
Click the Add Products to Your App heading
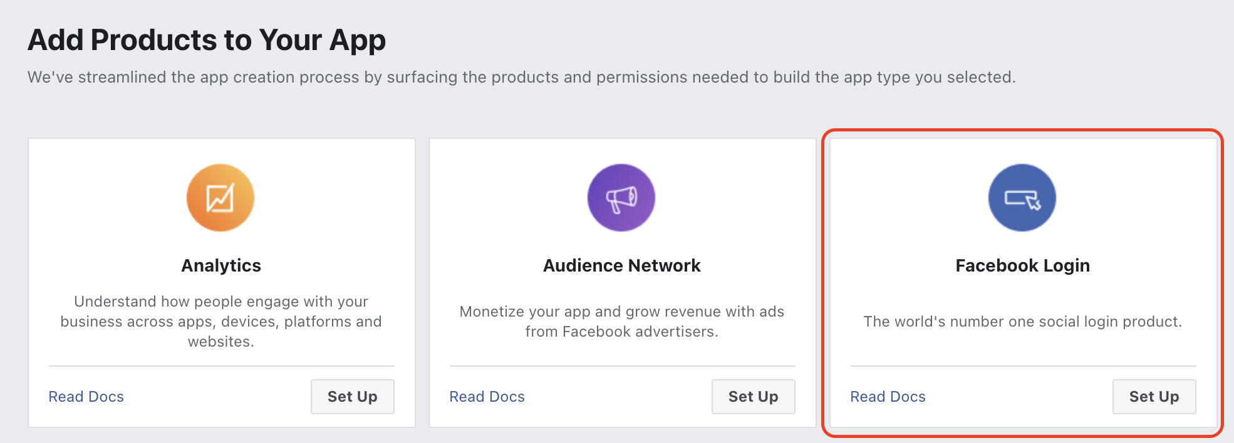(206, 40)
